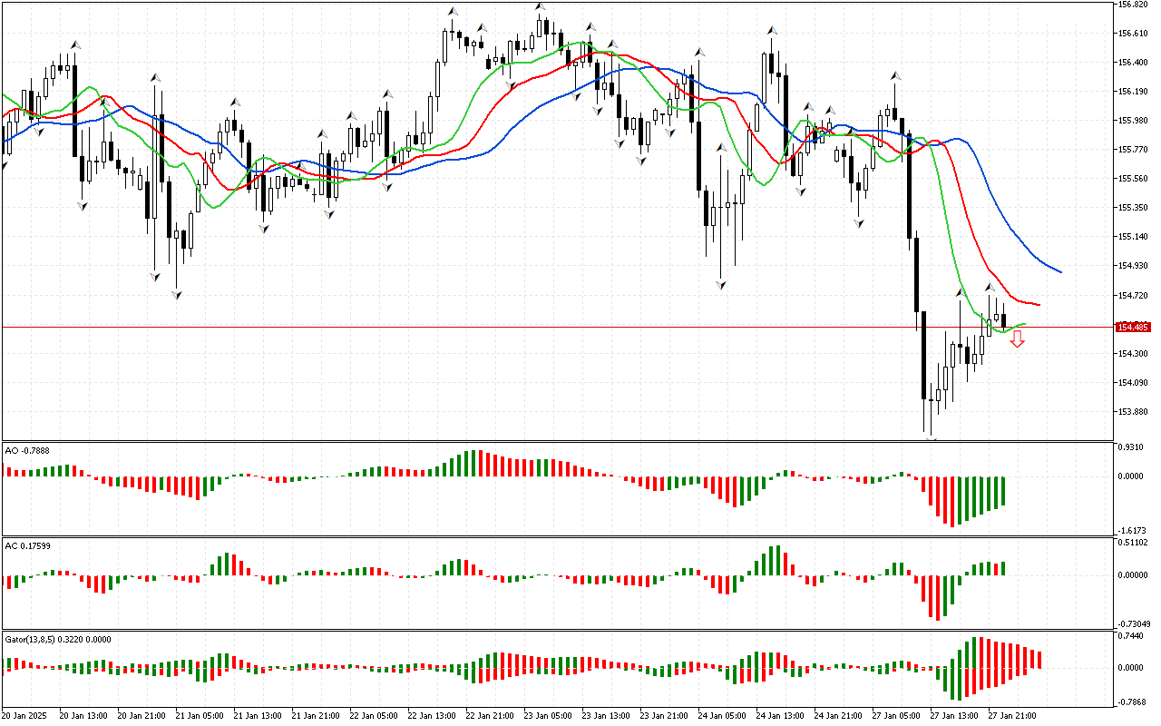Click the 20 Jan 2025 date label
This screenshot has width=1161, height=726.
click(24, 716)
